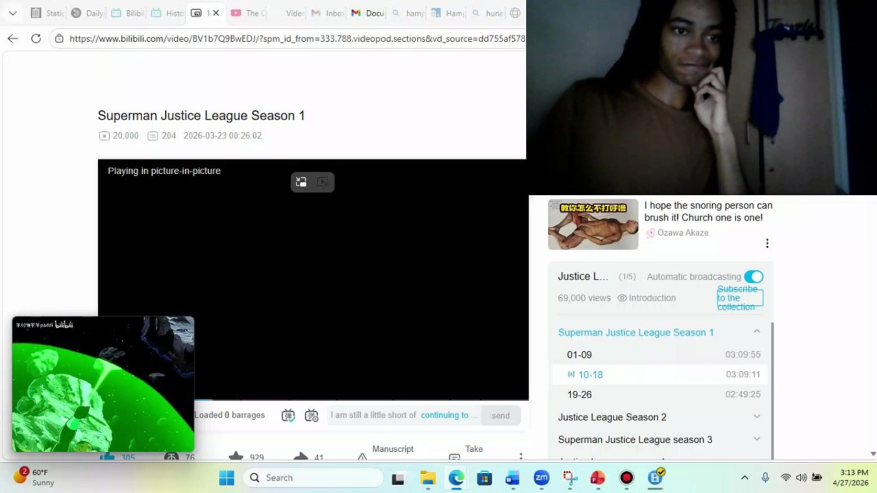The height and width of the screenshot is (493, 877).
Task: Open Task View on the taskbar
Action: point(398,478)
